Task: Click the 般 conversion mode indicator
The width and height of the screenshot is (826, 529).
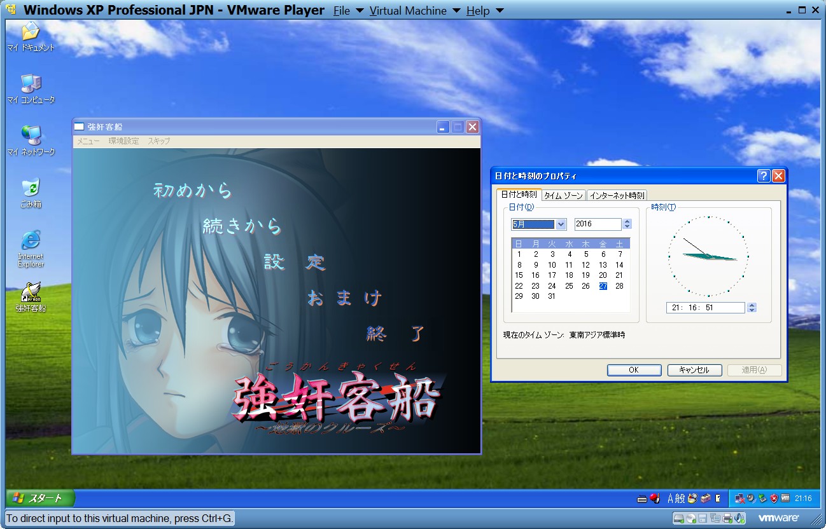Action: coord(680,498)
